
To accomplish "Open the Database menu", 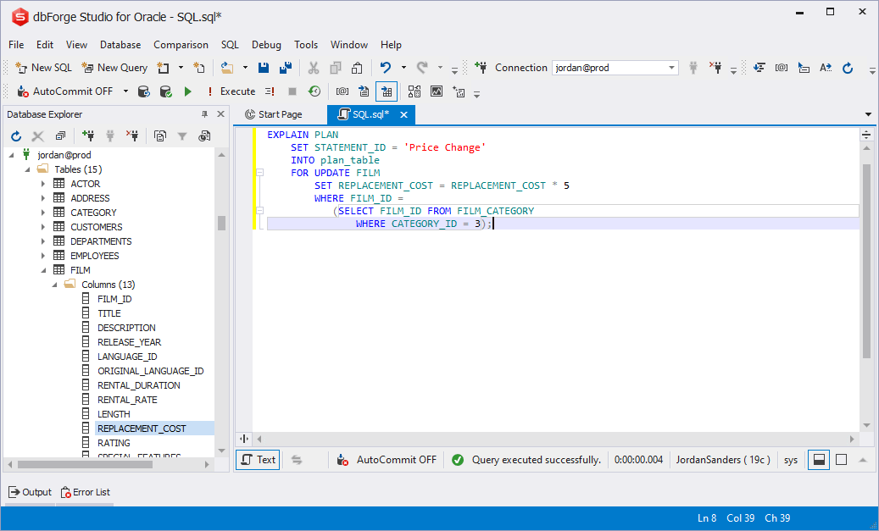I will pyautogui.click(x=120, y=45).
